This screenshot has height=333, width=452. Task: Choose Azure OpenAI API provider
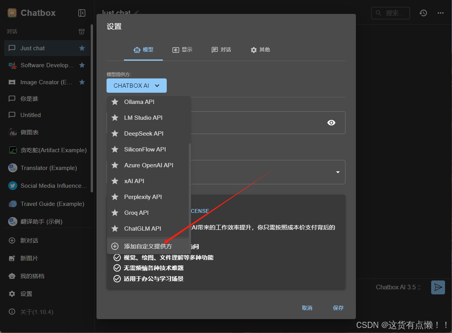148,165
